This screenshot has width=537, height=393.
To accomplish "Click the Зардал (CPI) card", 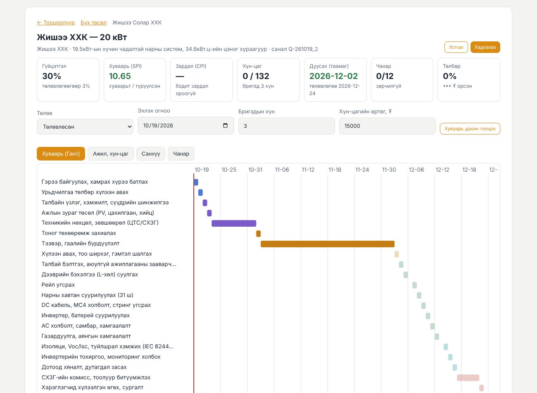I will pyautogui.click(x=202, y=80).
